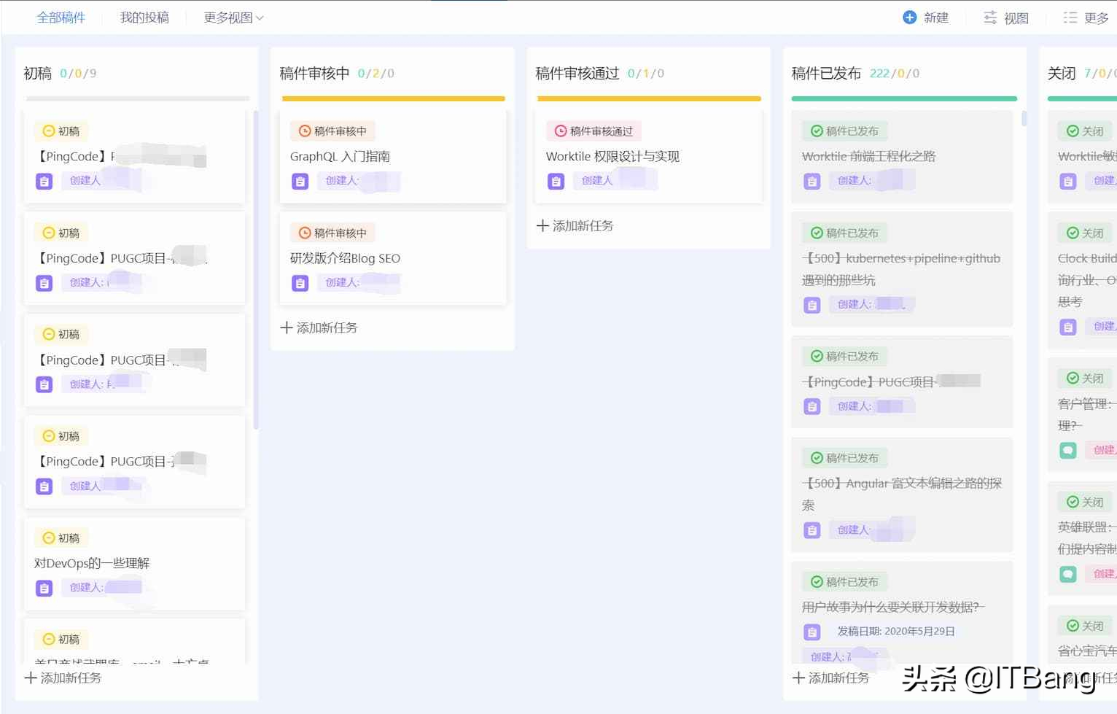Click clipboard icon on struck-through PingCode PUGC card
This screenshot has height=714, width=1117.
812,407
